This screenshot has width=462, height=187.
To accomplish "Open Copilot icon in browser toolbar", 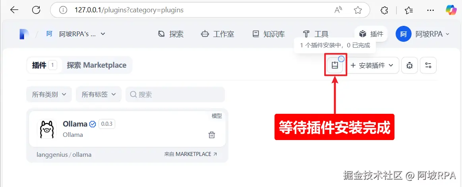I will coord(451,10).
